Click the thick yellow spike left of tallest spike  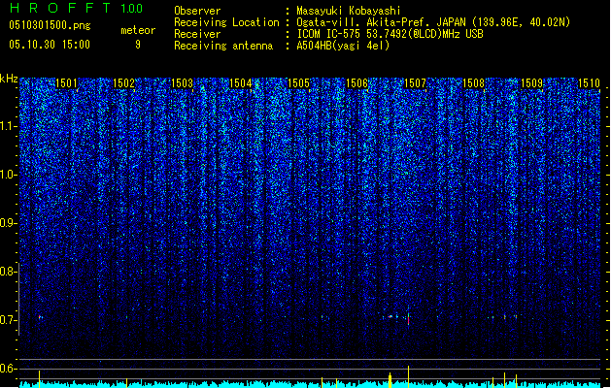coord(390,380)
